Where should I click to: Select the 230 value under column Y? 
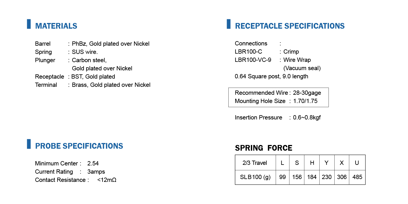click(x=327, y=177)
